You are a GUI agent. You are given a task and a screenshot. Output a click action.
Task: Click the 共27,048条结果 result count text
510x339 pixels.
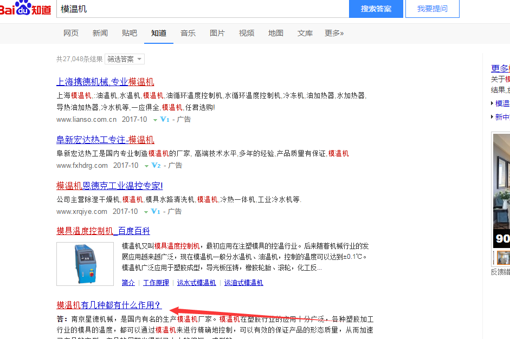[79, 59]
